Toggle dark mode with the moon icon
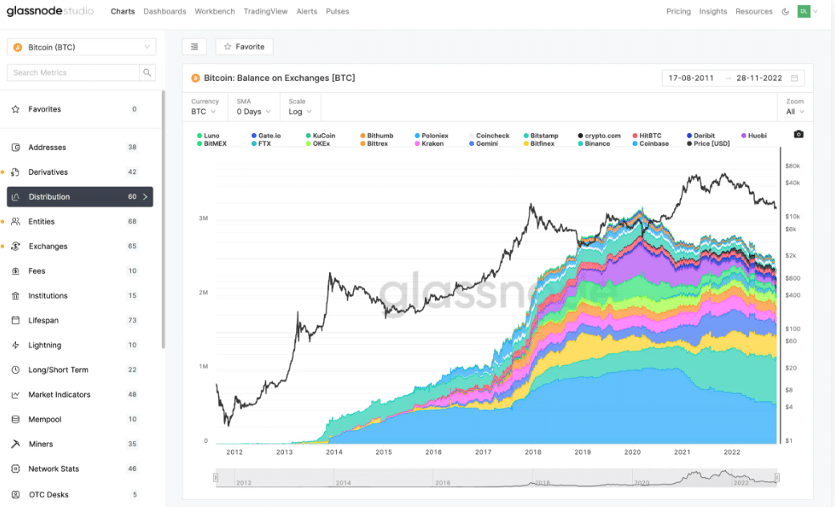Screen dimensions: 835x507 (785, 11)
